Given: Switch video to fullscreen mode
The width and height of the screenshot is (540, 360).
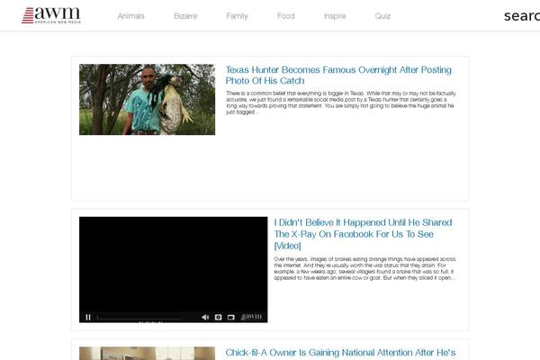Looking at the screenshot, I should click(x=231, y=318).
